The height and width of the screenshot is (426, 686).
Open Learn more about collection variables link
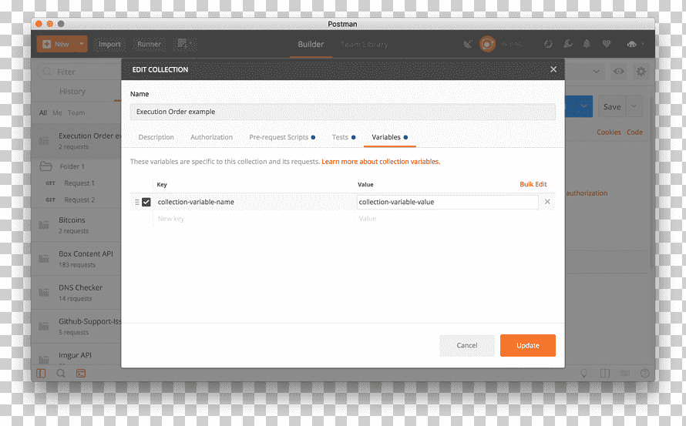[381, 162]
